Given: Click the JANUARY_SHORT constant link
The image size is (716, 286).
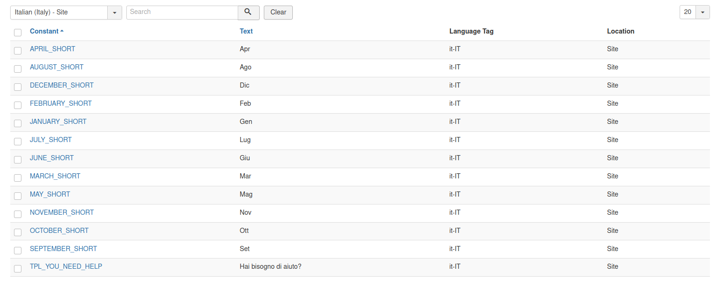Looking at the screenshot, I should click(58, 122).
